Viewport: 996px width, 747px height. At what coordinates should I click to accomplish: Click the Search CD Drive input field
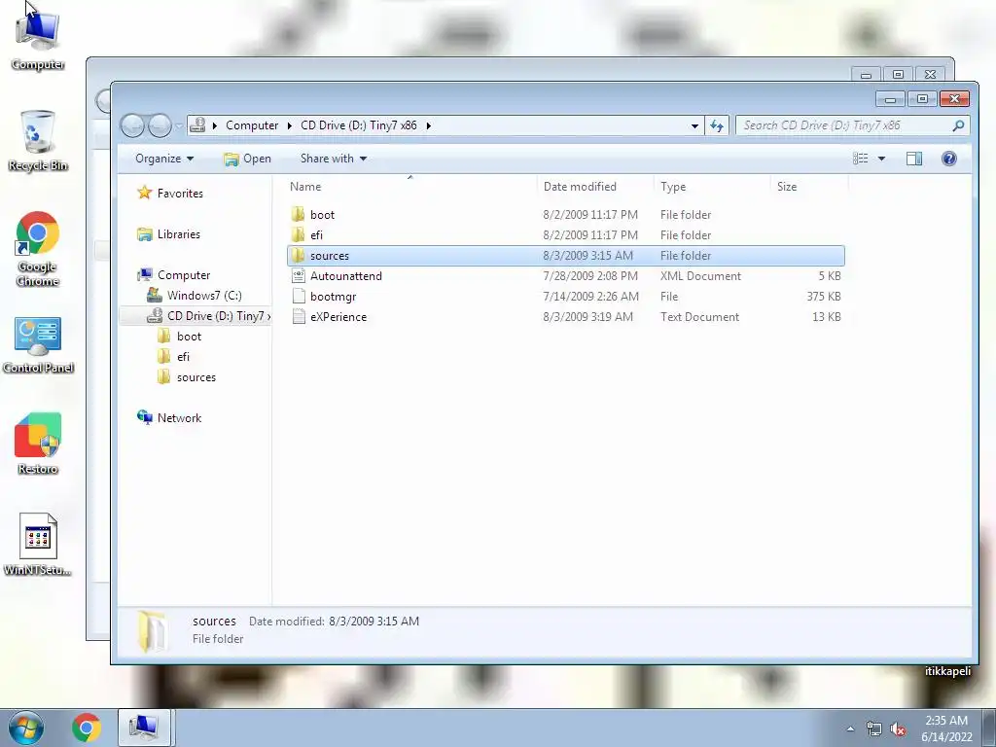tap(845, 125)
